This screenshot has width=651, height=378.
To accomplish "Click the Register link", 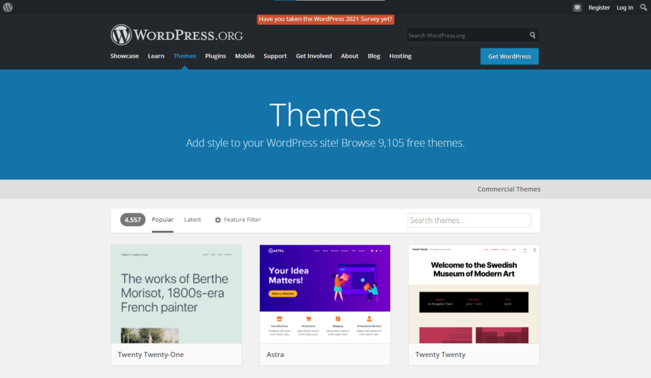I will point(599,7).
